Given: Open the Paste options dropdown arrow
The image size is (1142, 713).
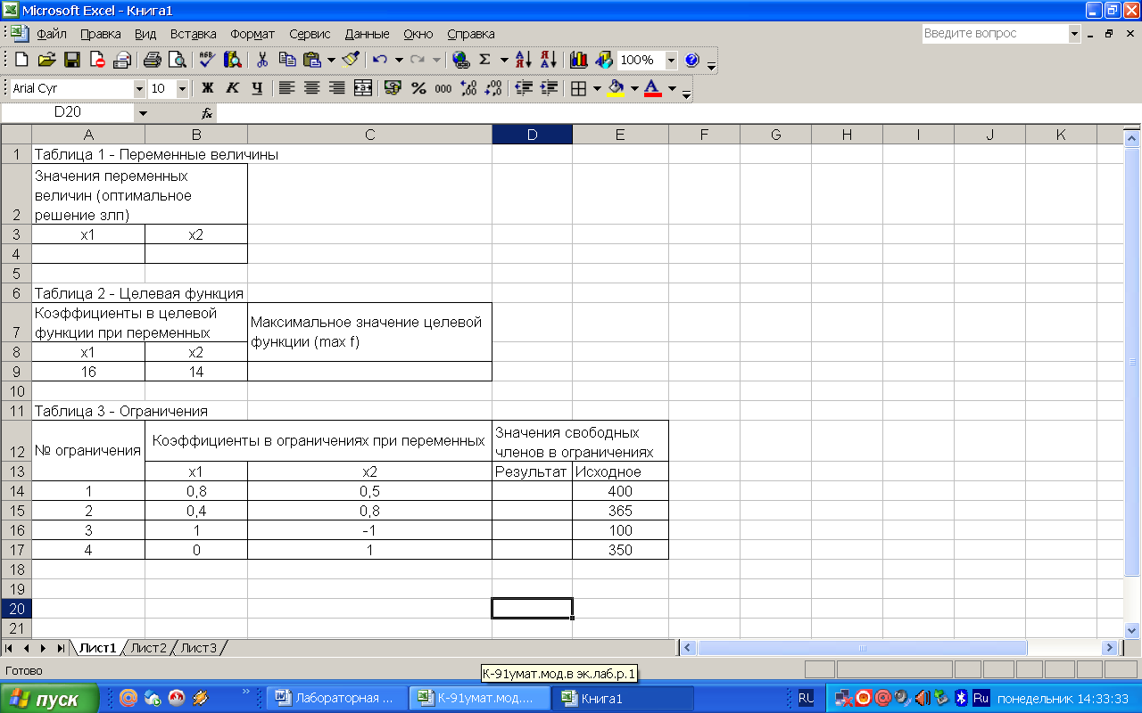Looking at the screenshot, I should point(332,60).
